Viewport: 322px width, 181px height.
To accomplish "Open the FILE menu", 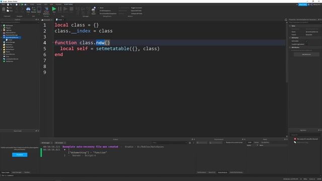I will [4, 5].
